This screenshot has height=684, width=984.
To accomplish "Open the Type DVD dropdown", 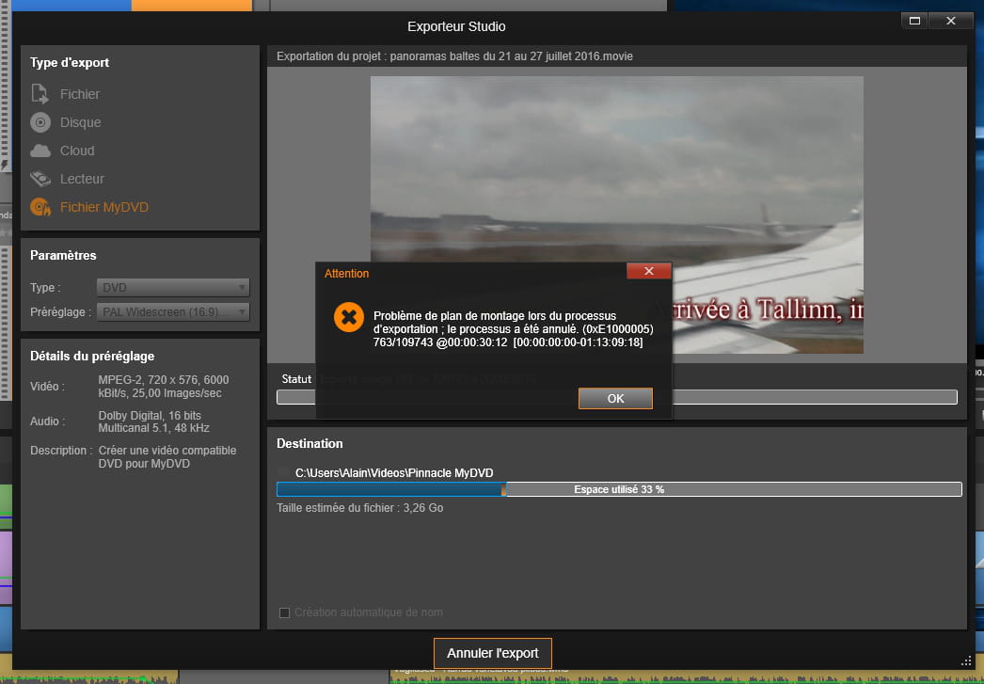I will click(x=173, y=287).
